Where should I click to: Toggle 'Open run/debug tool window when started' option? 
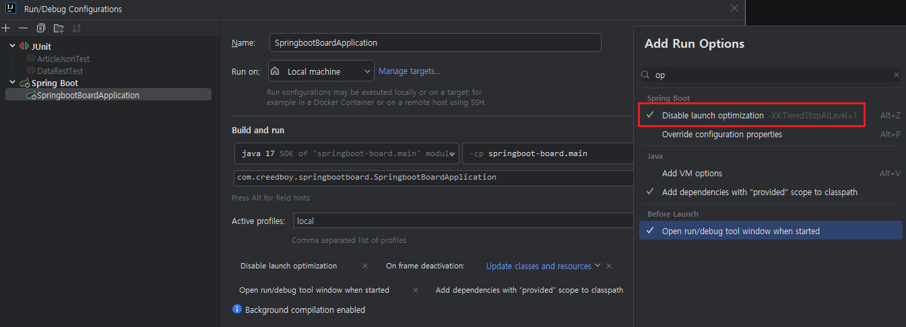[x=771, y=231]
